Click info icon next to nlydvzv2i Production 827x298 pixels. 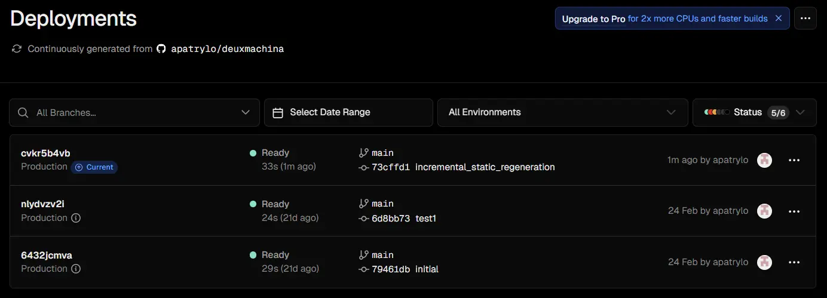click(x=76, y=218)
